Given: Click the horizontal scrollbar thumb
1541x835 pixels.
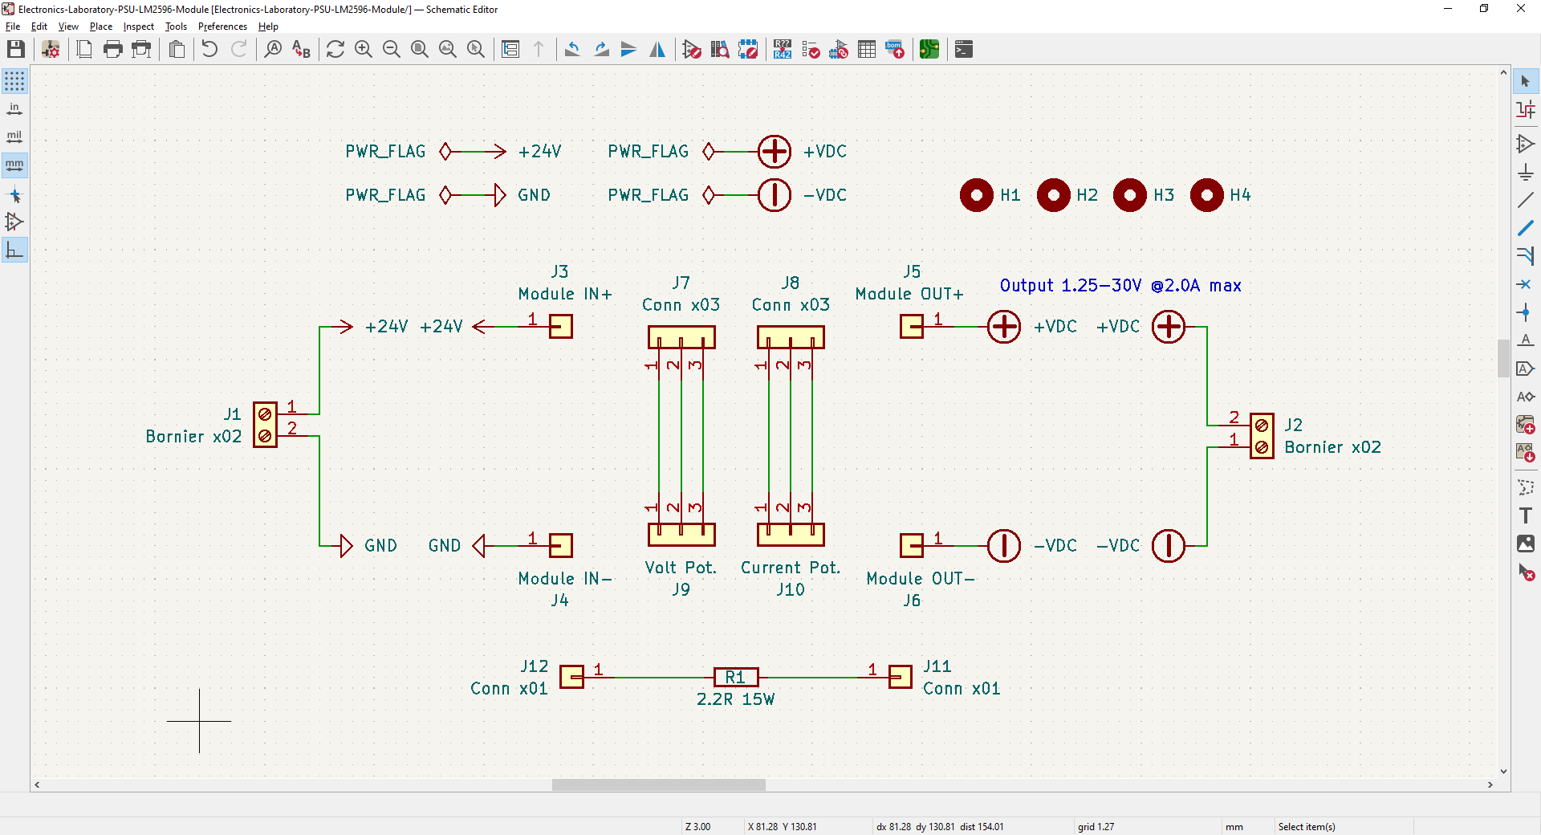Looking at the screenshot, I should tap(659, 785).
